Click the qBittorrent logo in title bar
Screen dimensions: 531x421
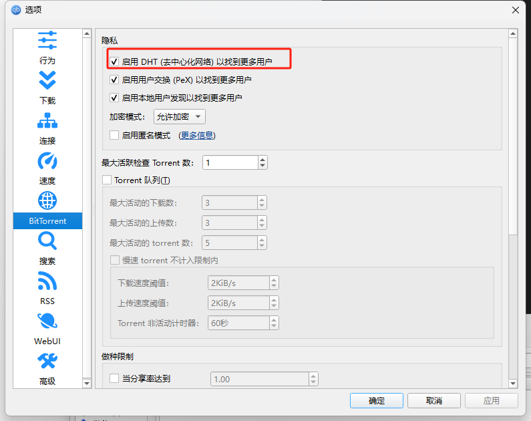click(16, 10)
